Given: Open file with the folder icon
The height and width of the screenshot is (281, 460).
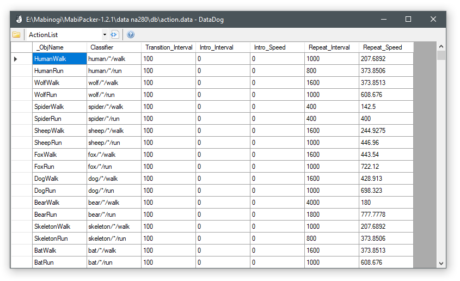Looking at the screenshot, I should [16, 35].
